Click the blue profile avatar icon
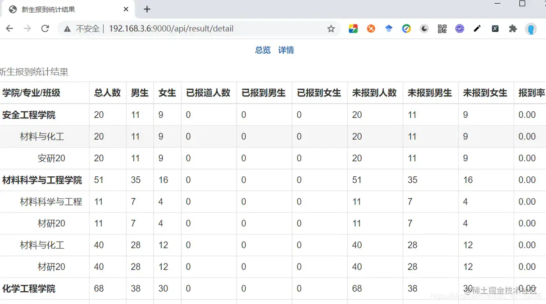The width and height of the screenshot is (546, 304). [x=531, y=28]
